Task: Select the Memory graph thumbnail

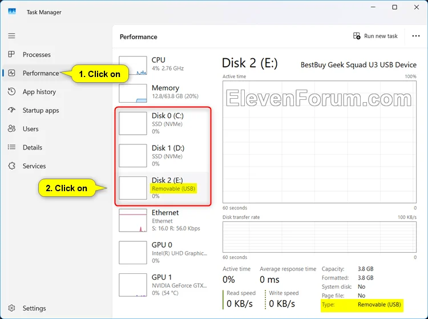Action: pos(132,93)
